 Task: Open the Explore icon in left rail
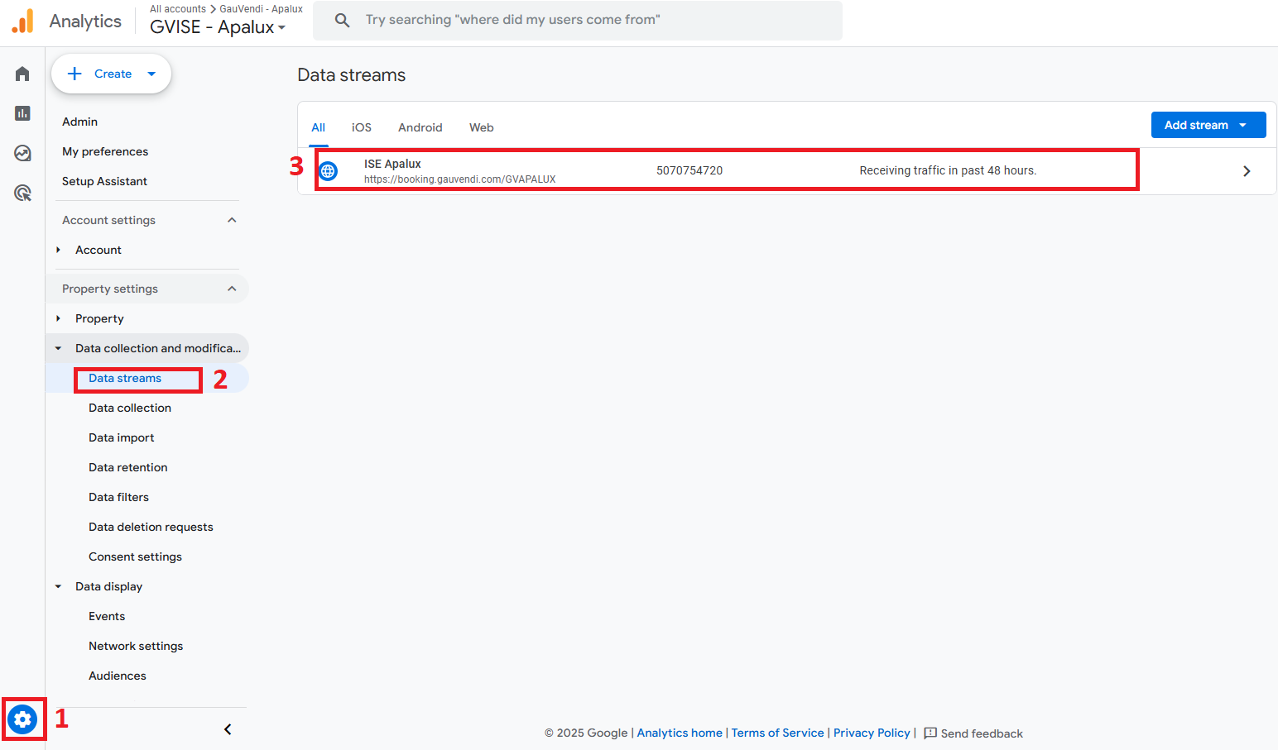(22, 153)
